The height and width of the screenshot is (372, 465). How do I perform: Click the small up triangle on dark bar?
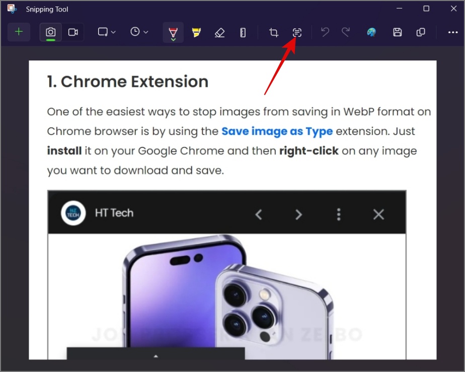[156, 356]
